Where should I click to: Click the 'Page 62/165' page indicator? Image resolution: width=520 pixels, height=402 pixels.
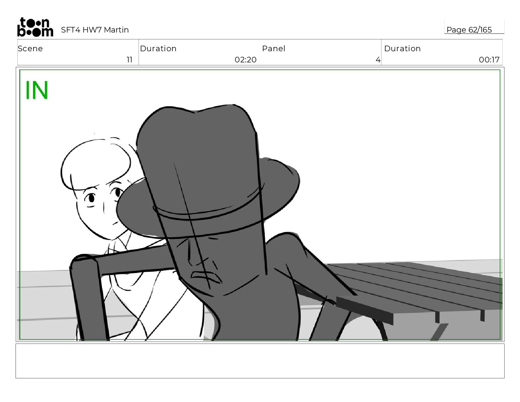469,30
